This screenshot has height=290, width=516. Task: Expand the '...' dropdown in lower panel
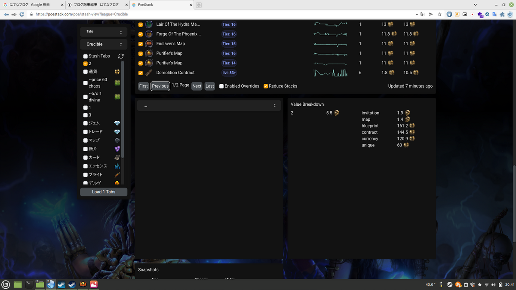(x=209, y=106)
